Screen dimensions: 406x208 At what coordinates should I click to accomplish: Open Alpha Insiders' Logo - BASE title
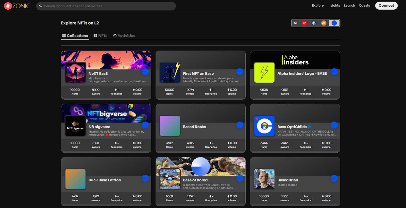pos(302,74)
